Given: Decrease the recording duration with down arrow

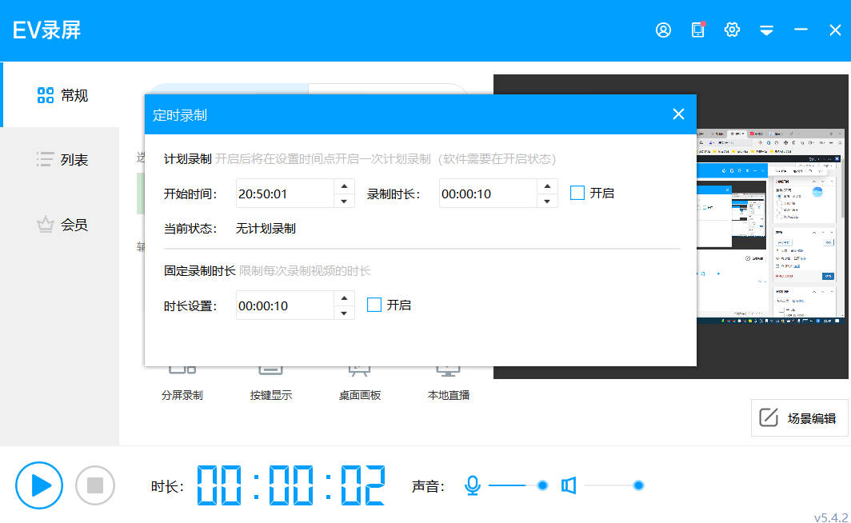Looking at the screenshot, I should click(547, 201).
